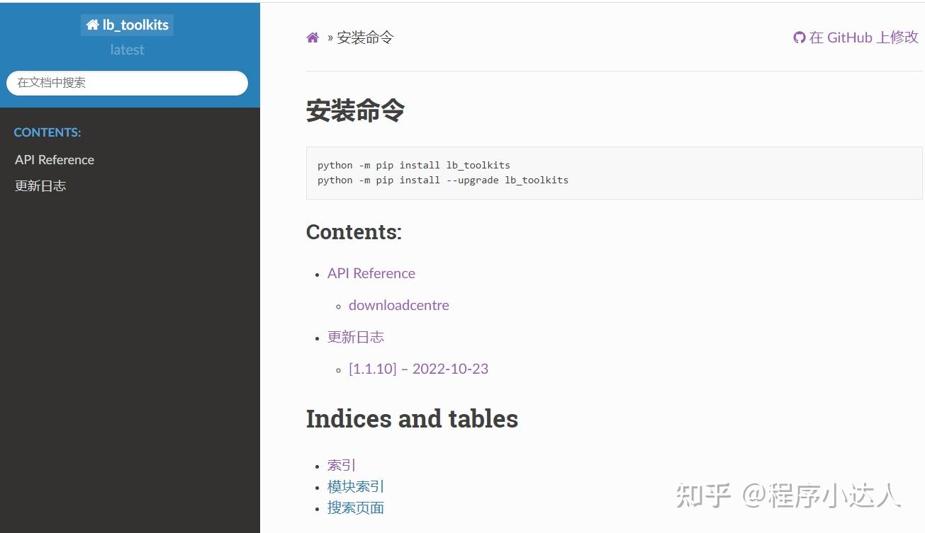Open API Reference from the sidebar
The width and height of the screenshot is (925, 533).
(x=54, y=159)
